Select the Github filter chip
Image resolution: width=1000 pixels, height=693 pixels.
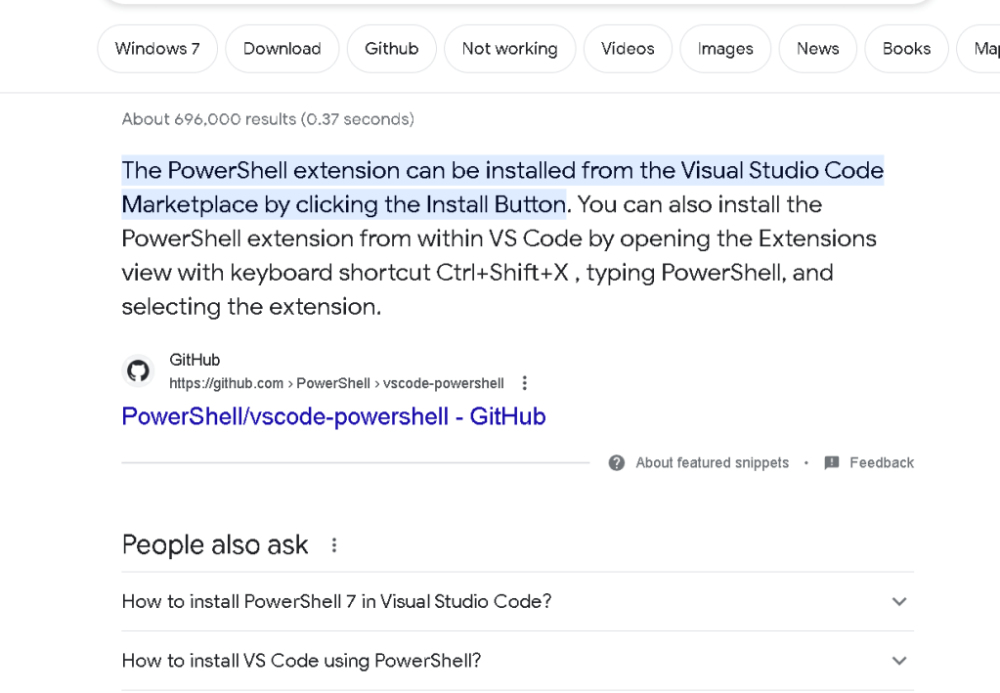pyautogui.click(x=392, y=49)
